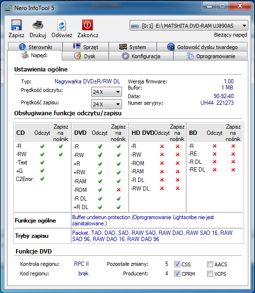Open the System tab
The height and width of the screenshot is (293, 255).
tap(132, 47)
